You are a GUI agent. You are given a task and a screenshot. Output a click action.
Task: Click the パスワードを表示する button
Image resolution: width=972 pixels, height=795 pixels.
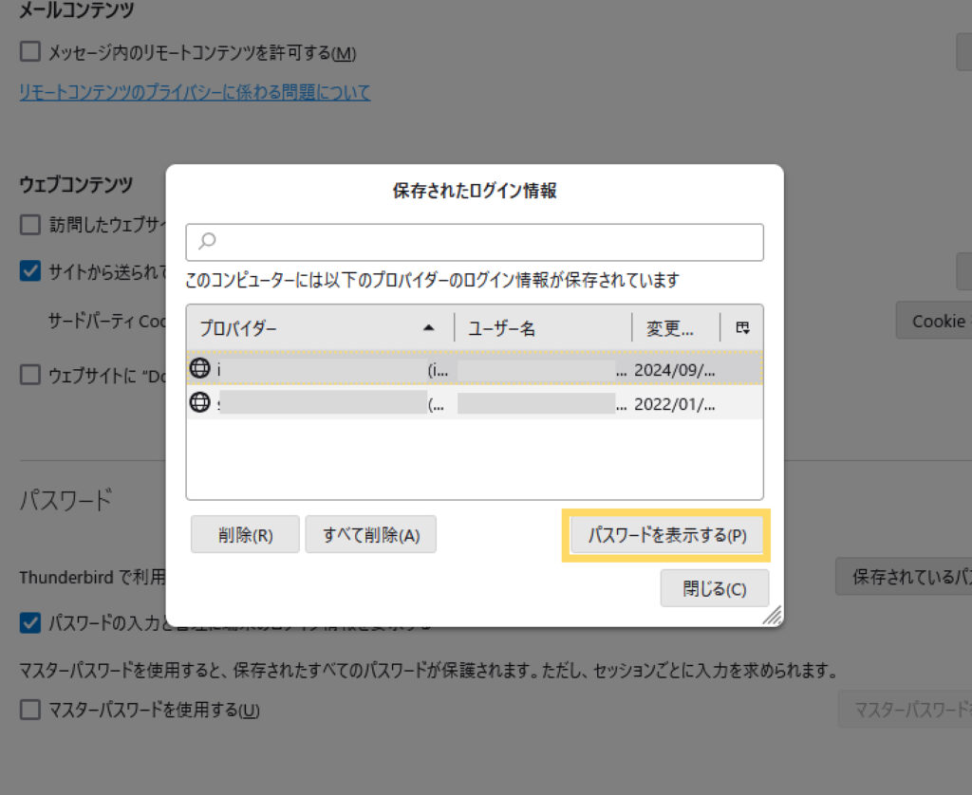666,535
